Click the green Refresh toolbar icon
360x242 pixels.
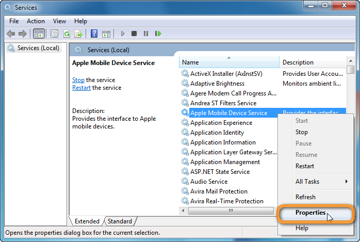(67, 34)
